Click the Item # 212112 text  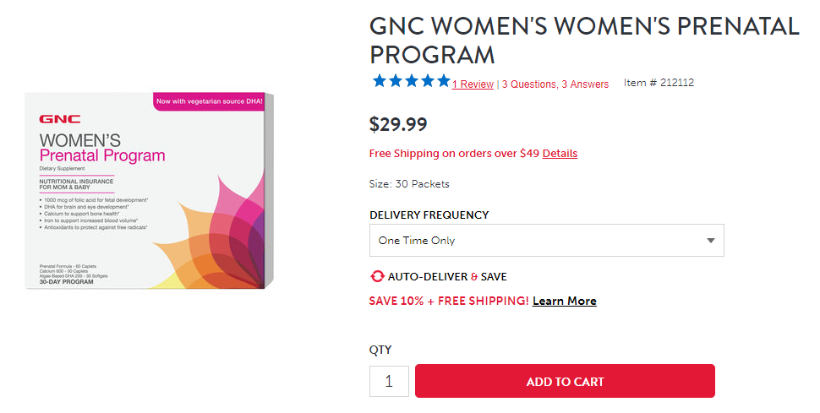pos(659,83)
